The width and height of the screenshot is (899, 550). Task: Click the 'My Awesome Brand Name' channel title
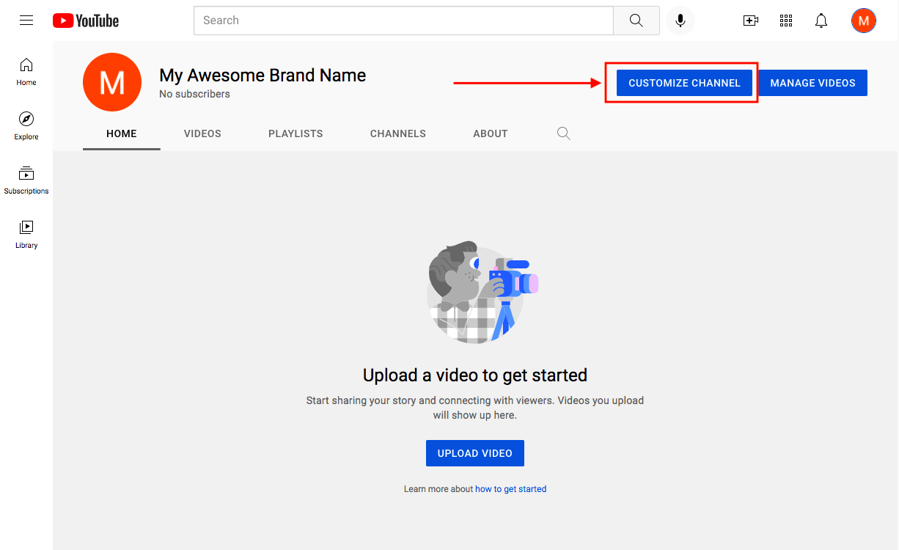[x=263, y=75]
